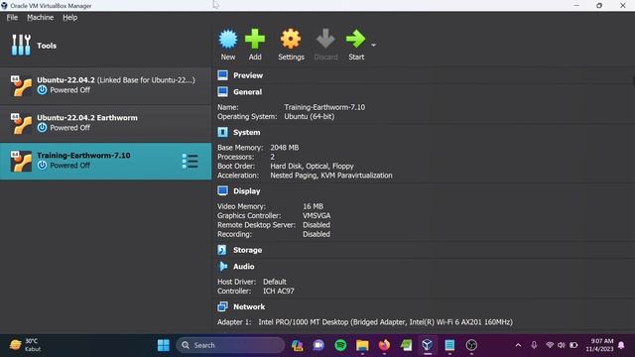Click the Remote Desktop Server Disabled value
Image resolution: width=635 pixels, height=357 pixels.
pyautogui.click(x=317, y=225)
